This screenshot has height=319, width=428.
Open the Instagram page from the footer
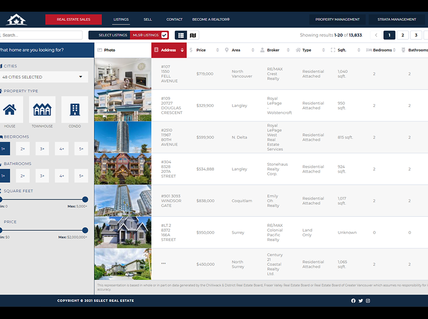tap(368, 301)
